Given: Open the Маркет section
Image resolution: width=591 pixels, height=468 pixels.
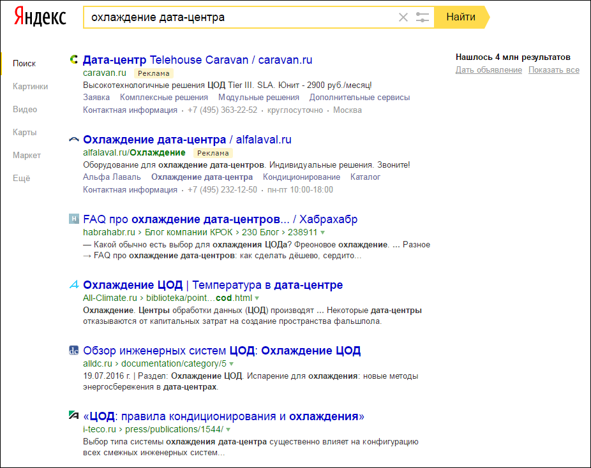Looking at the screenshot, I should (x=27, y=155).
